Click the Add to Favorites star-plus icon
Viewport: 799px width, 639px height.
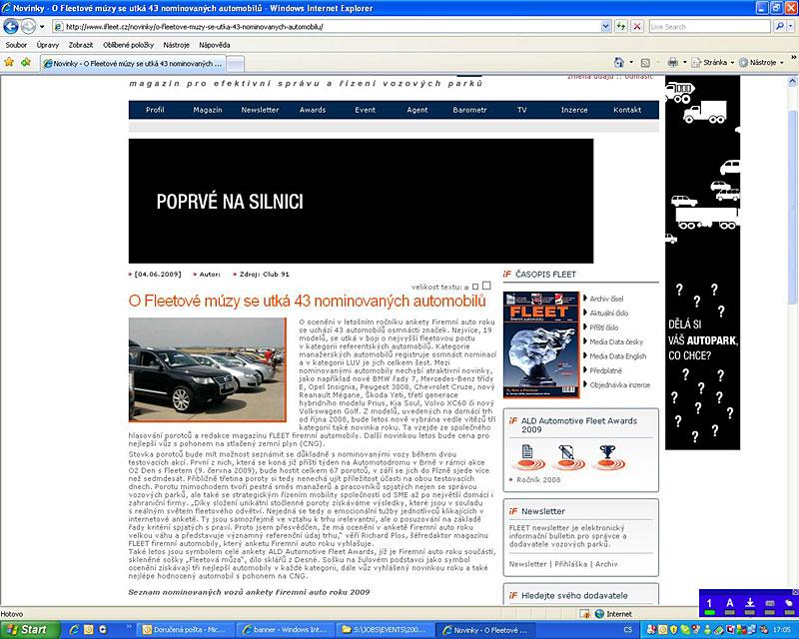tap(26, 62)
